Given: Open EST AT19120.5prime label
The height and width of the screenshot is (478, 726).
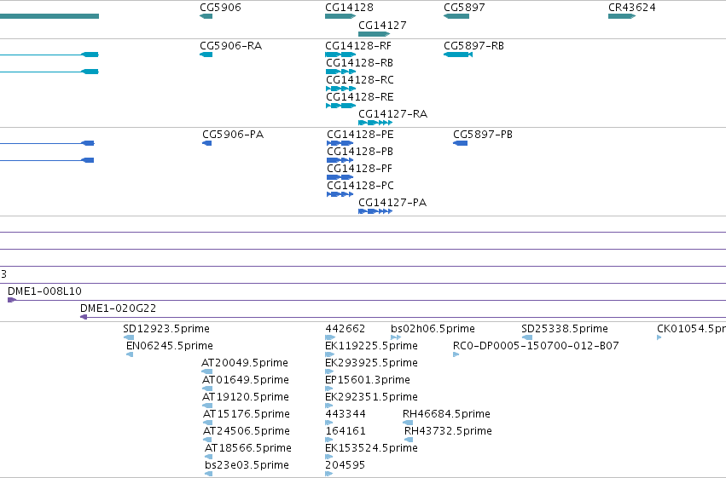Looking at the screenshot, I should [246, 397].
